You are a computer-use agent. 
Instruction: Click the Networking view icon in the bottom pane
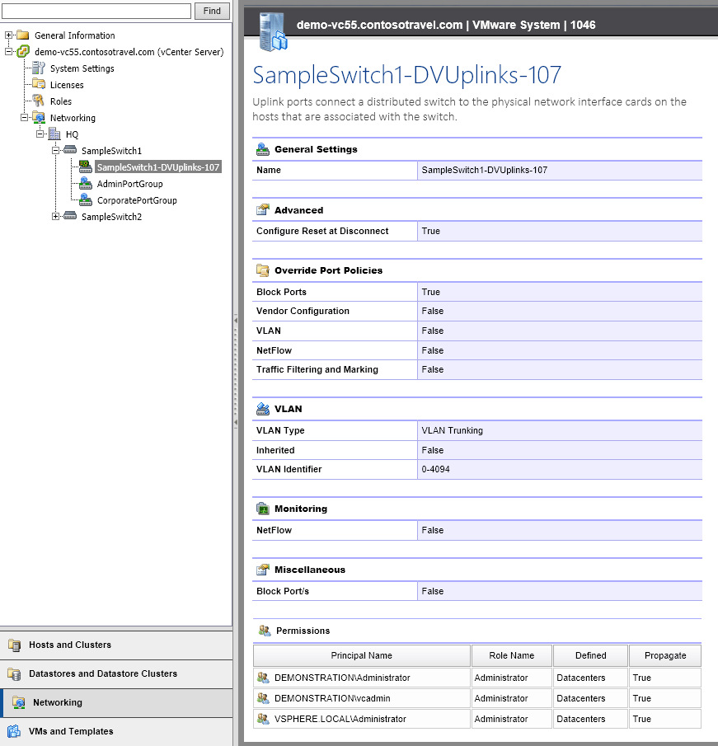[19, 702]
